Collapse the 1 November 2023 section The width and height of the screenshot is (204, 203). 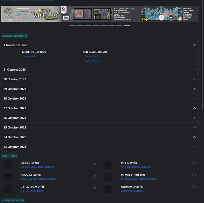194,45
